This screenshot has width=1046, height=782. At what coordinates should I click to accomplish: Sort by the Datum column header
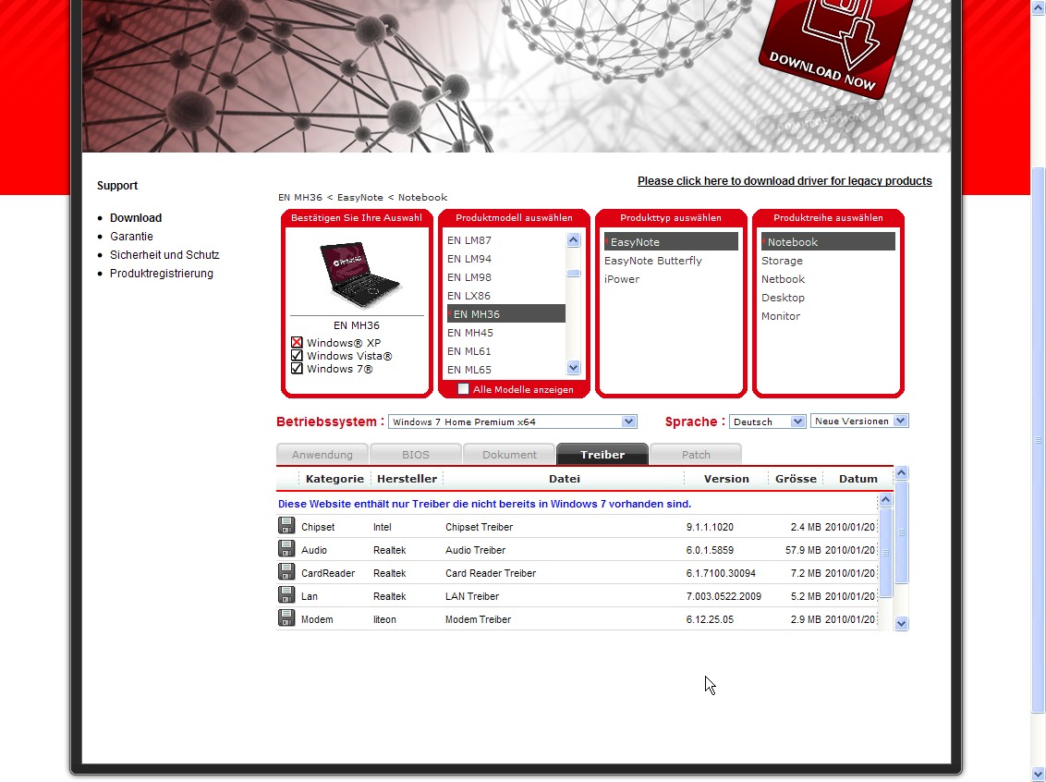pos(857,479)
